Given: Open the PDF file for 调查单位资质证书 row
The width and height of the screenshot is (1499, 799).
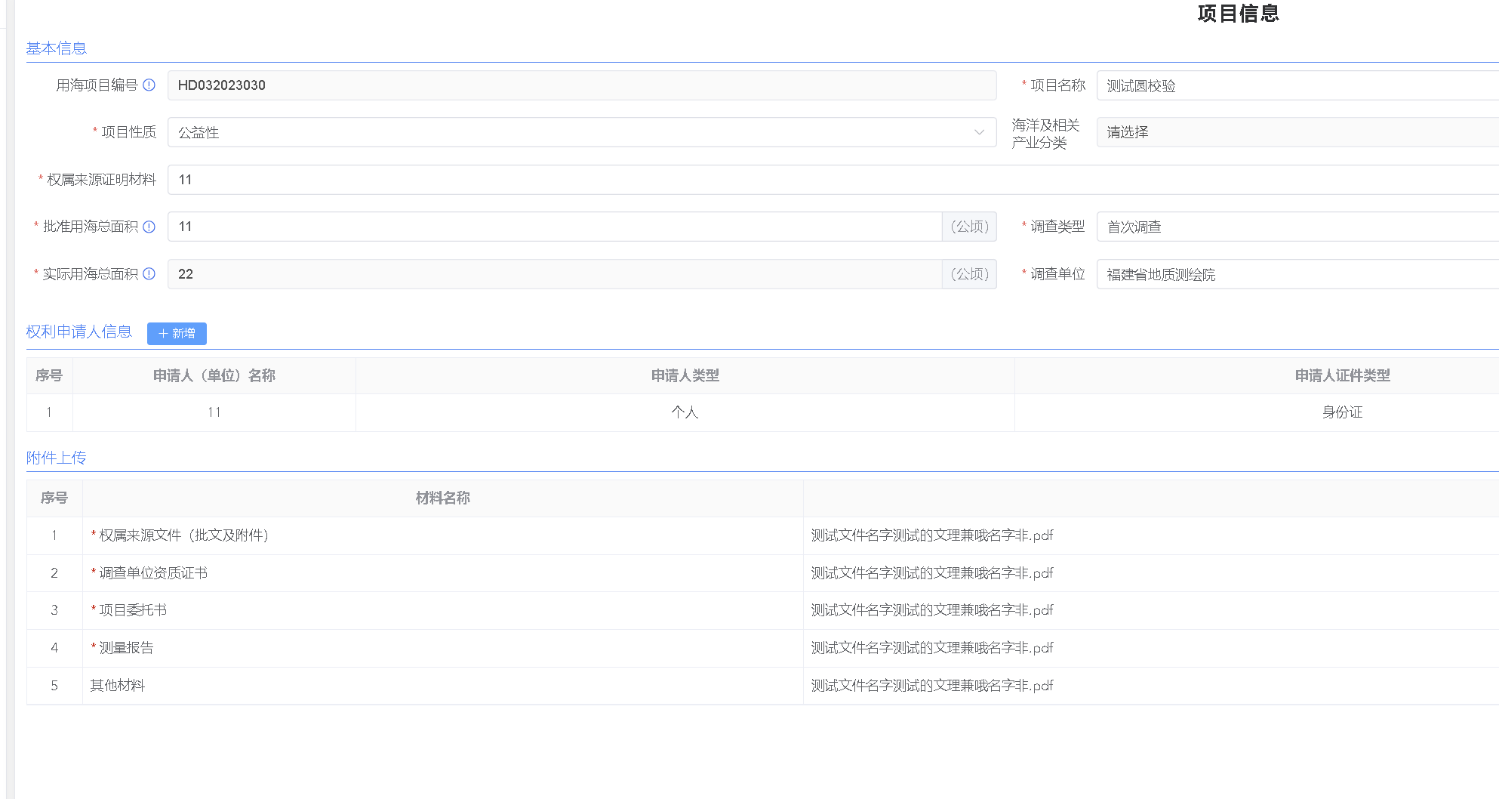Looking at the screenshot, I should click(x=931, y=573).
